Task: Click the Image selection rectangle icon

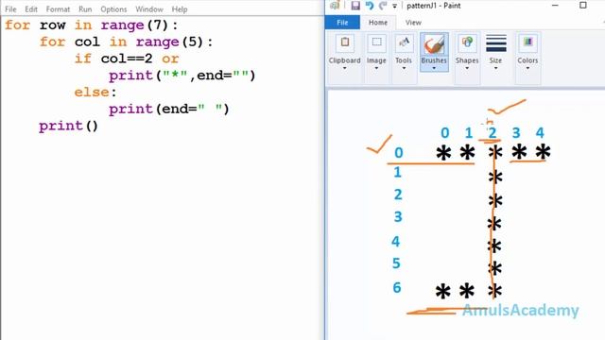Action: click(x=376, y=42)
